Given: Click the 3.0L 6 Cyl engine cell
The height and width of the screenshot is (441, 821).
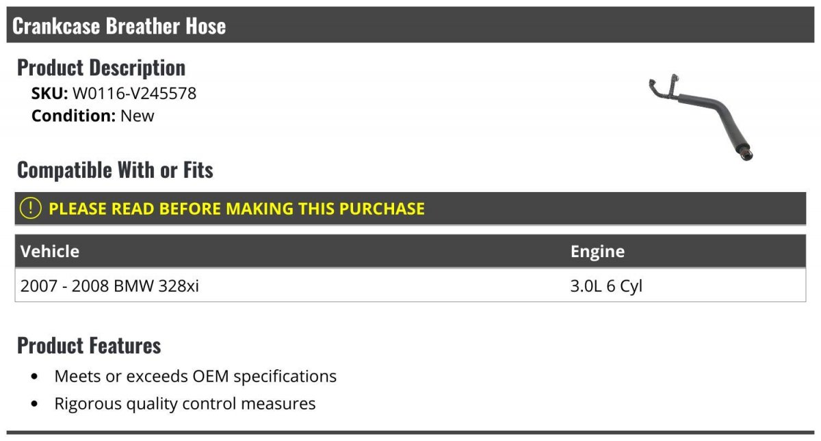Looking at the screenshot, I should coord(606,286).
